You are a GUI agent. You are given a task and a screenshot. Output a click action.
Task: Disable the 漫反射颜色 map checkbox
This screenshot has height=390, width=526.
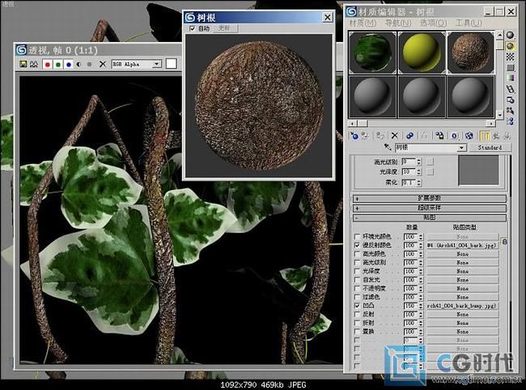click(357, 245)
